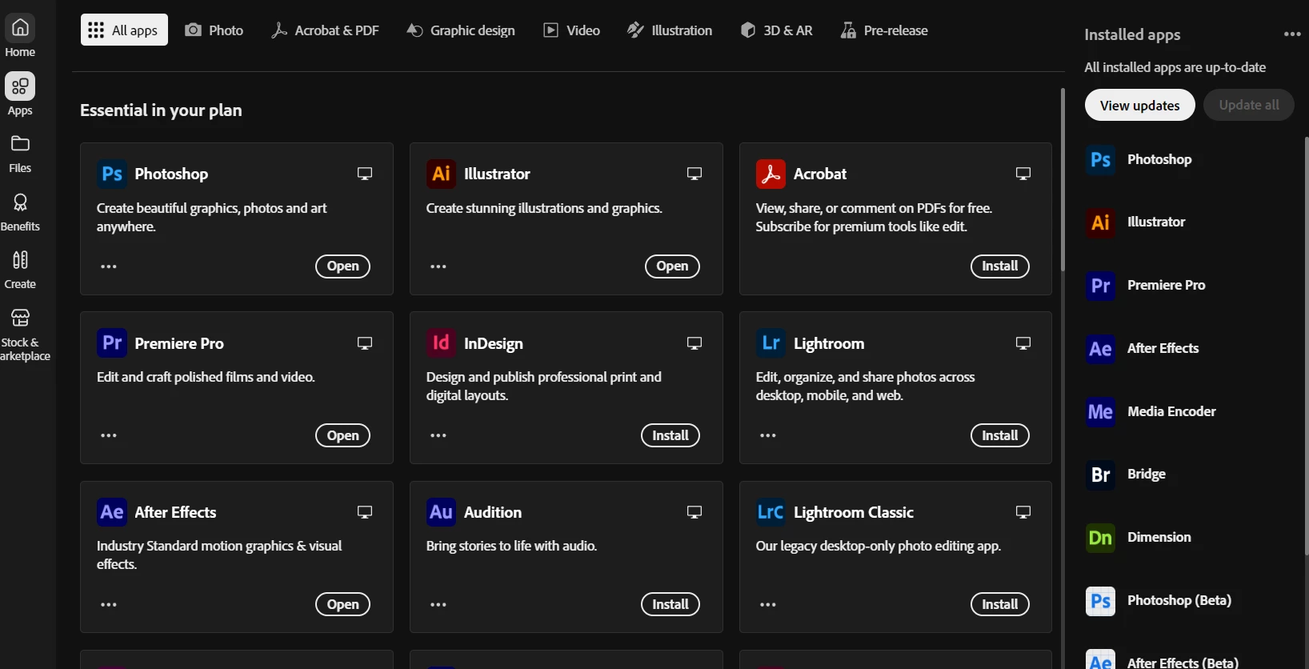1309x669 pixels.
Task: Switch to Graphic design category
Action: [461, 30]
